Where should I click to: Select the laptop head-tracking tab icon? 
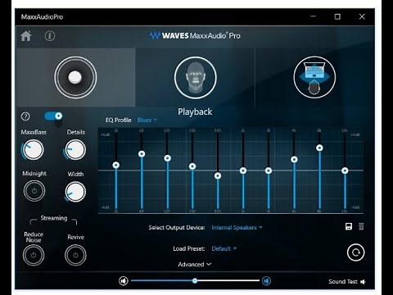pos(314,77)
